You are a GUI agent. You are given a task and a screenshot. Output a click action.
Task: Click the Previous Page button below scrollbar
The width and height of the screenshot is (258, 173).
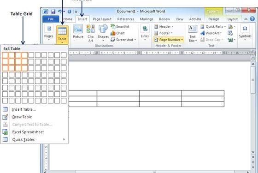[253, 157]
